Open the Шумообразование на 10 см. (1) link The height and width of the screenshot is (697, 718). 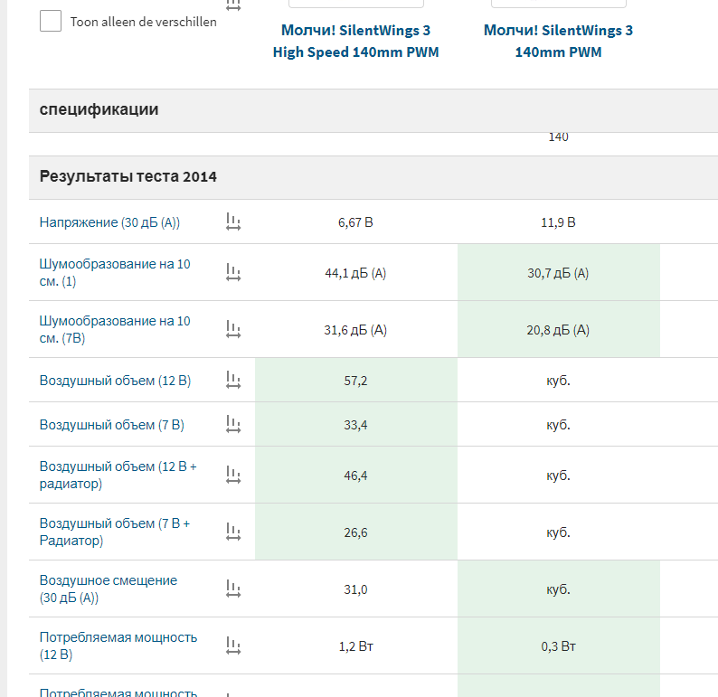click(x=115, y=273)
